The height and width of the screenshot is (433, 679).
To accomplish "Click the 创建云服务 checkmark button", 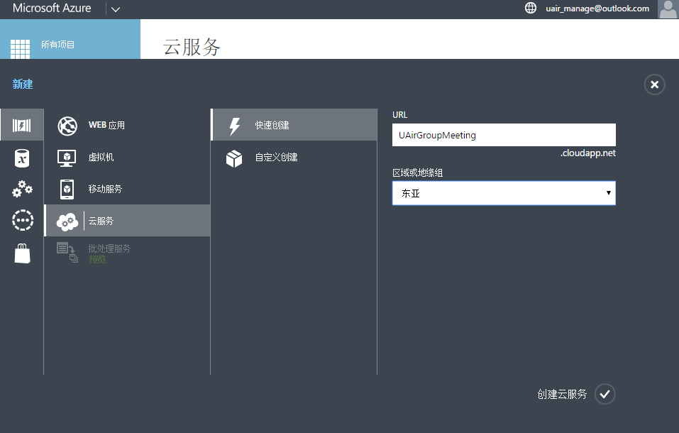I will click(604, 394).
